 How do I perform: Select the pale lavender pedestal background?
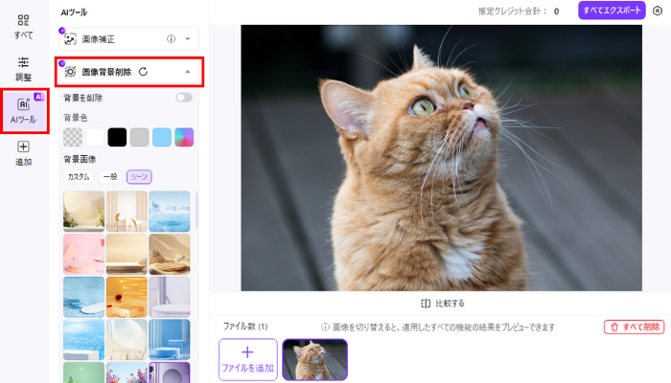point(170,297)
